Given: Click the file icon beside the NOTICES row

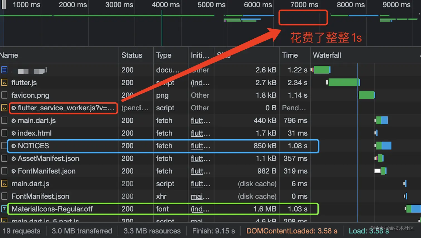Looking at the screenshot, I should coord(4,146).
